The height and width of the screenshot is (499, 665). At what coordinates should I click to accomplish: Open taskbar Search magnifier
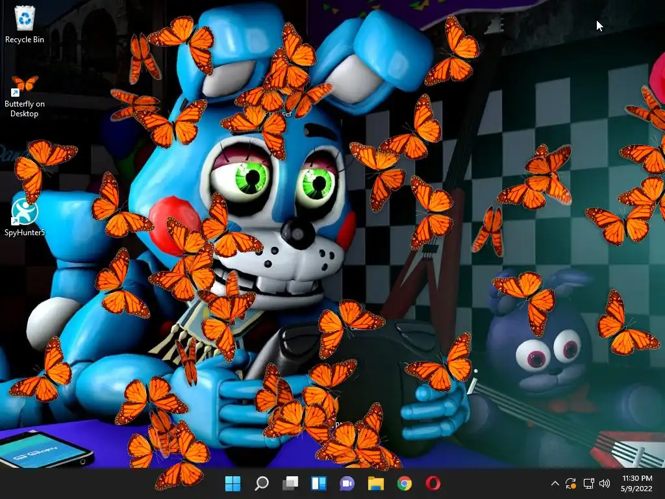tap(262, 483)
